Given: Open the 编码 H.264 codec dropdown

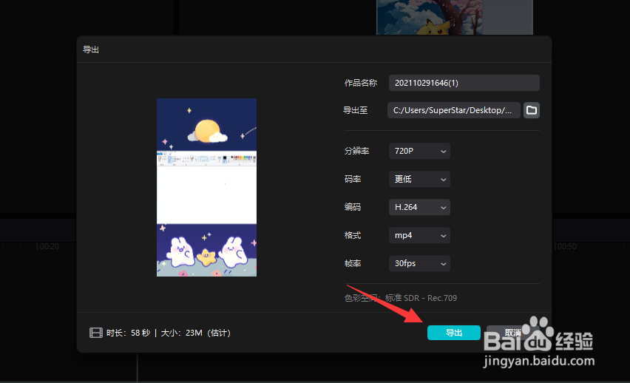Looking at the screenshot, I should 419,207.
